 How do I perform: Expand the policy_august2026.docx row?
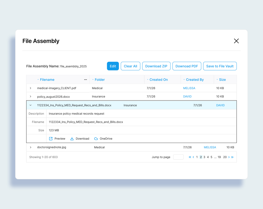31,96
